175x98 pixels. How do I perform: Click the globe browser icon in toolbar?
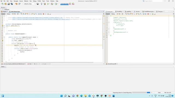coord(38,4)
